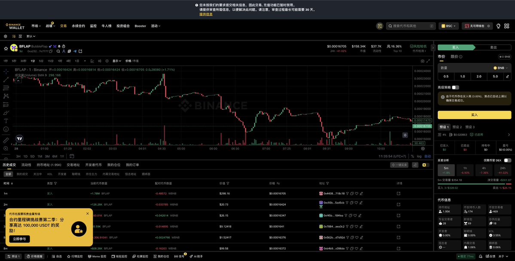The width and height of the screenshot is (515, 261).
Task: Expand the 活动 menu dropdown
Action: coord(155,26)
